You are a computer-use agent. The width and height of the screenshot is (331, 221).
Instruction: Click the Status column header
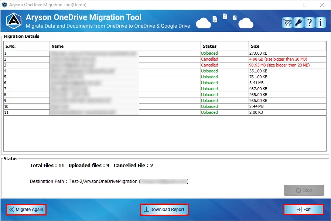[x=225, y=46]
